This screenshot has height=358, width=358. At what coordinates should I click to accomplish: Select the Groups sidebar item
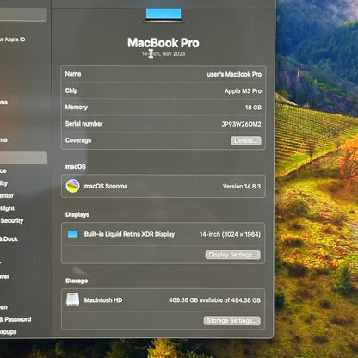(9, 332)
